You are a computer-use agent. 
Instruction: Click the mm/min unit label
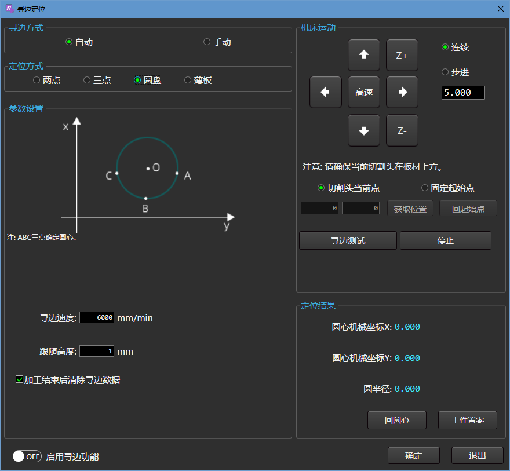coord(135,318)
